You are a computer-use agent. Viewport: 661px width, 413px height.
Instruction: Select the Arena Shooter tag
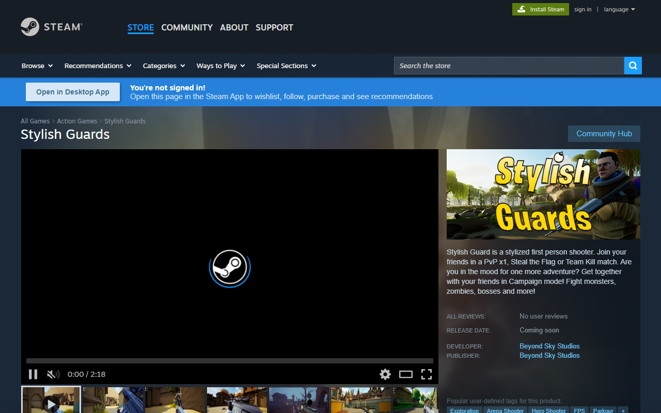pos(505,411)
